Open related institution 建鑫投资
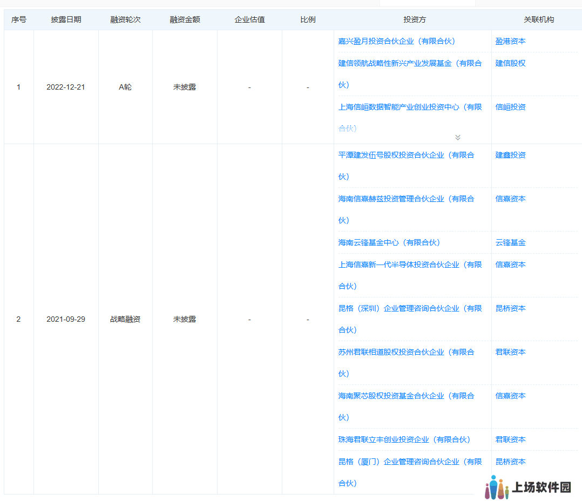Image resolution: width=582 pixels, height=501 pixels. tap(510, 155)
